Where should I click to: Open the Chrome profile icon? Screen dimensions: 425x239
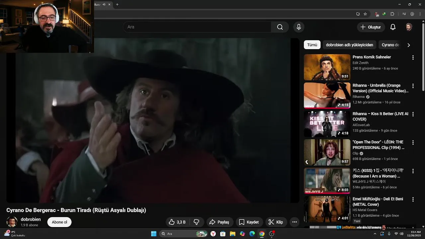(412, 14)
